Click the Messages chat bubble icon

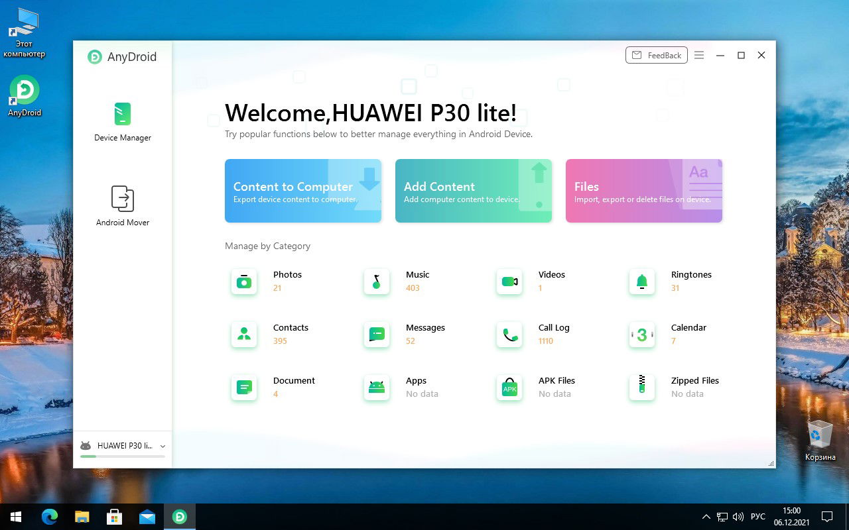point(377,335)
